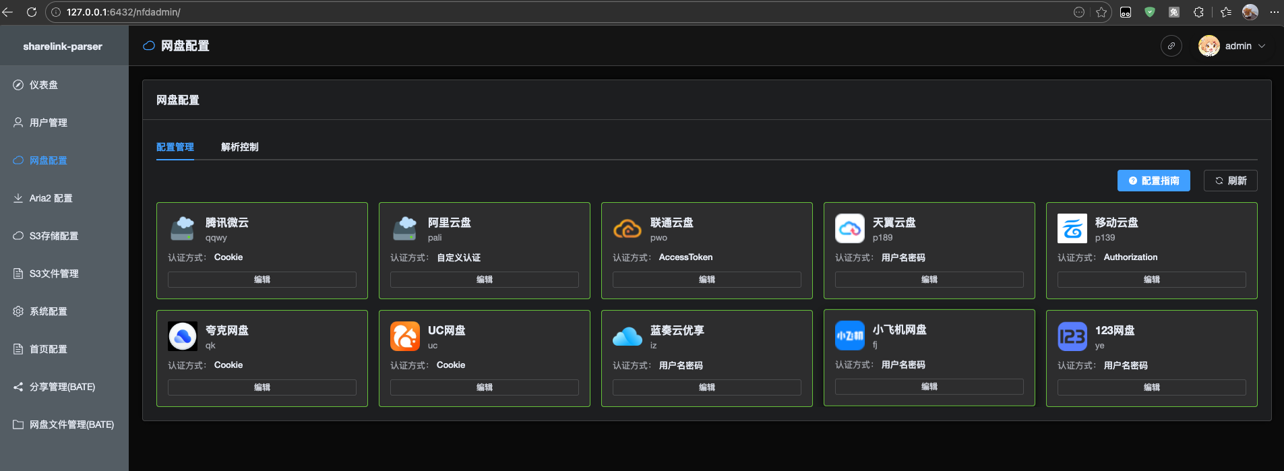Open the 配置指南 guide button
Screen dimensions: 1284x471
click(1153, 181)
